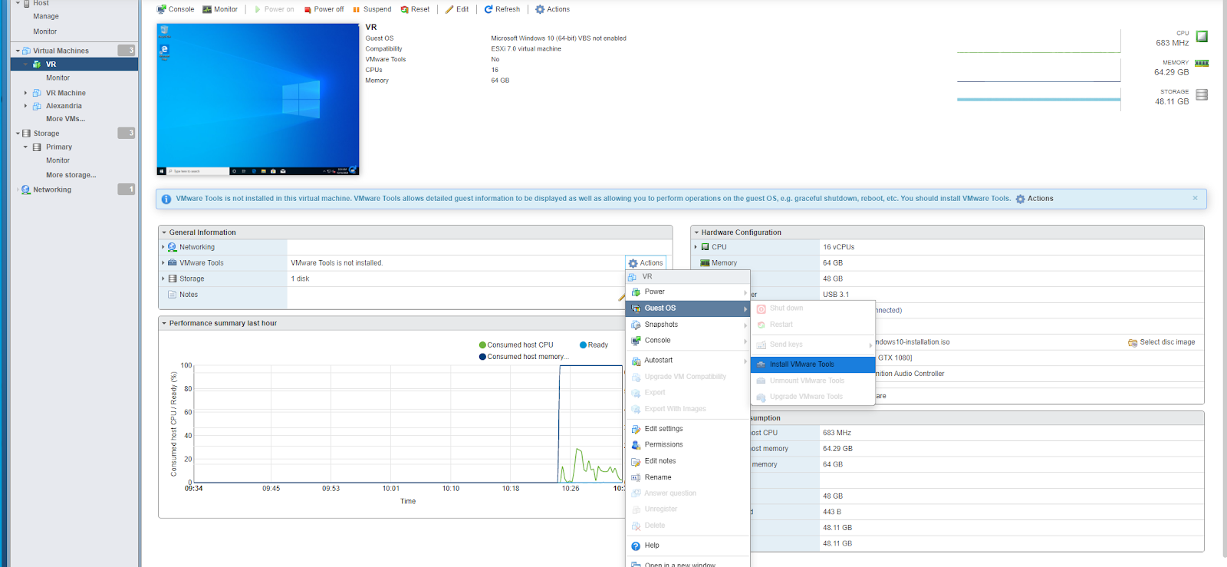Click Shut down in the Guest OS submenu
Screen dimensions: 1227x567
click(x=813, y=308)
